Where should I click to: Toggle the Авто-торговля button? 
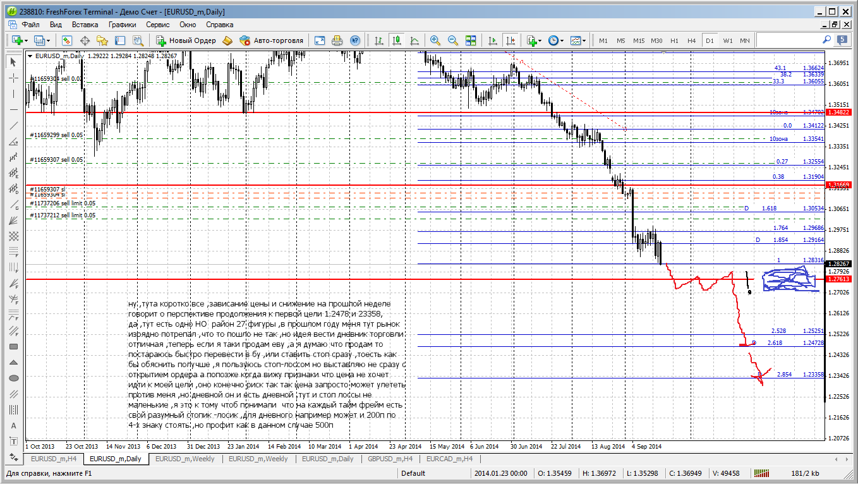tap(272, 40)
